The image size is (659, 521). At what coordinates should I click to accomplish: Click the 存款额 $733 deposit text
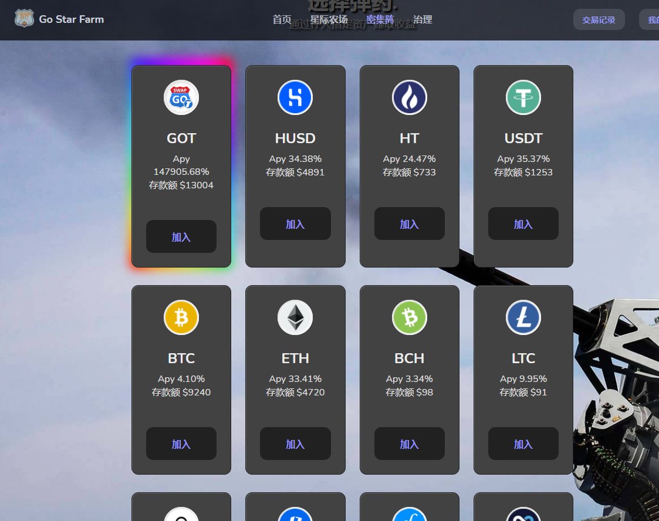410,172
